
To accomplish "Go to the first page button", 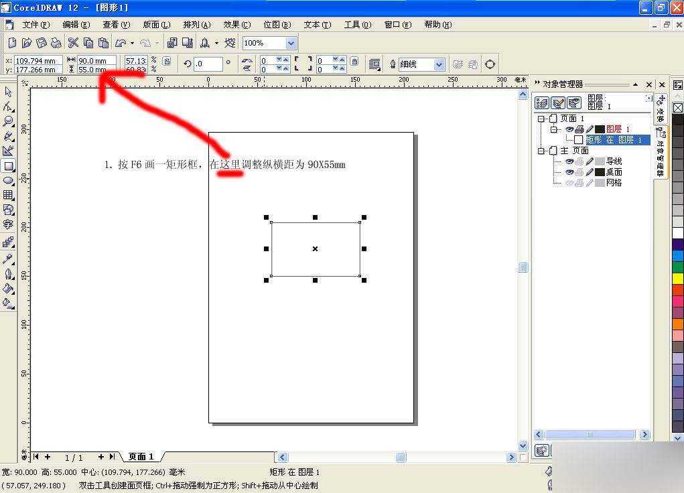I will click(36, 457).
